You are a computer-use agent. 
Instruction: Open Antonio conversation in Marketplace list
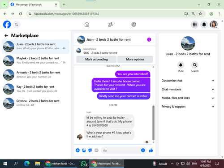click(35, 75)
